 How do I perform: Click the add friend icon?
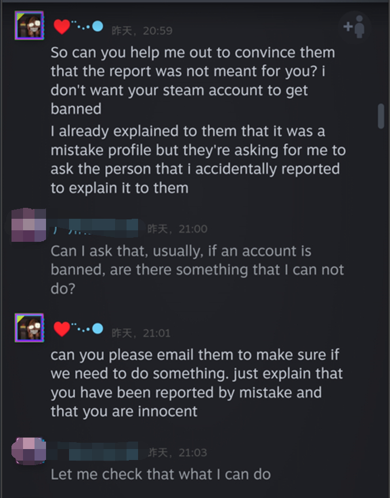(354, 26)
